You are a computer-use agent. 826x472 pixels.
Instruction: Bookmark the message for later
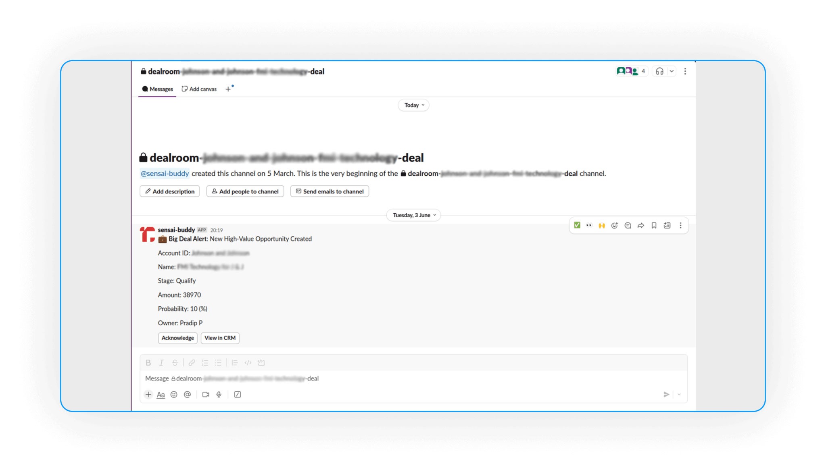pyautogui.click(x=654, y=226)
